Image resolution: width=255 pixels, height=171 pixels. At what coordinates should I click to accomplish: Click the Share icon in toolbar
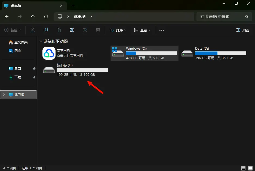(x=85, y=30)
